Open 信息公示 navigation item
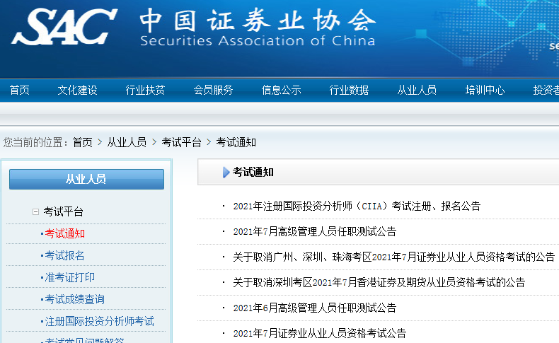 (x=281, y=90)
